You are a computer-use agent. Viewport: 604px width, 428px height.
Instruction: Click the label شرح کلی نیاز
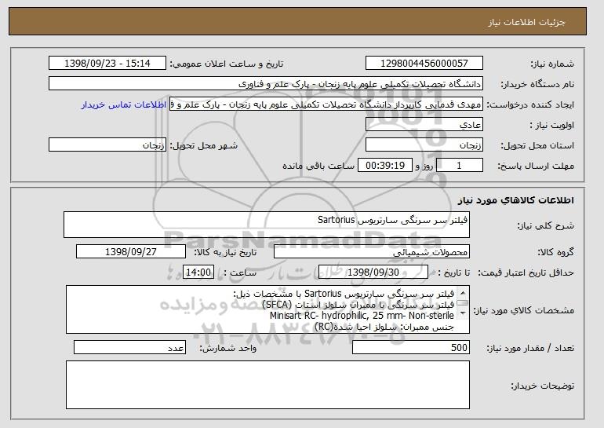point(545,225)
